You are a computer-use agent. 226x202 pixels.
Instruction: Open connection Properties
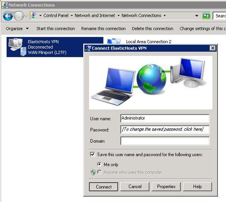[166, 187]
